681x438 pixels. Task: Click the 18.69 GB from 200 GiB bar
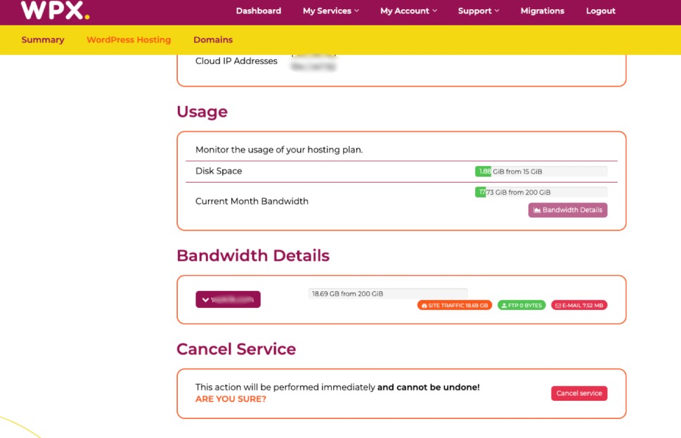(x=387, y=294)
